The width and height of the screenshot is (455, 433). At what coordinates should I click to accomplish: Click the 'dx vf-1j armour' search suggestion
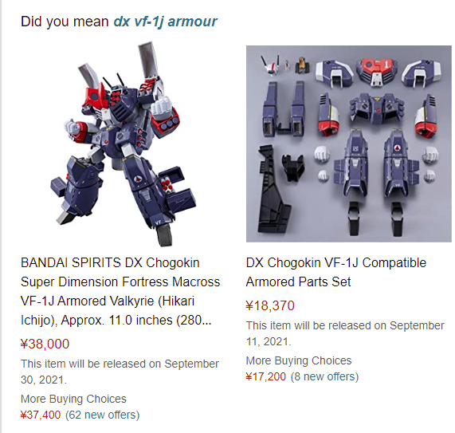[165, 22]
